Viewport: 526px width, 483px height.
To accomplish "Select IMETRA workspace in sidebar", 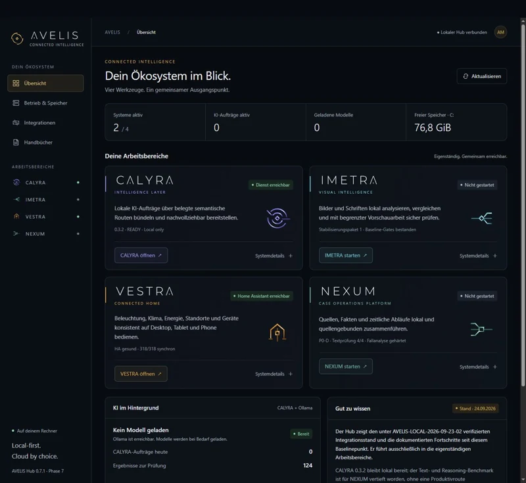I will pyautogui.click(x=45, y=199).
